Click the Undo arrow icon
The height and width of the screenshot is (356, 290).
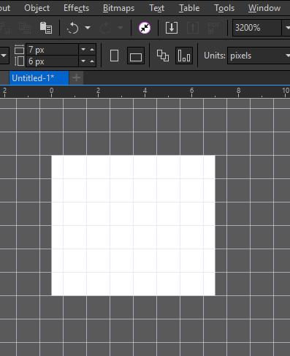pyautogui.click(x=72, y=28)
